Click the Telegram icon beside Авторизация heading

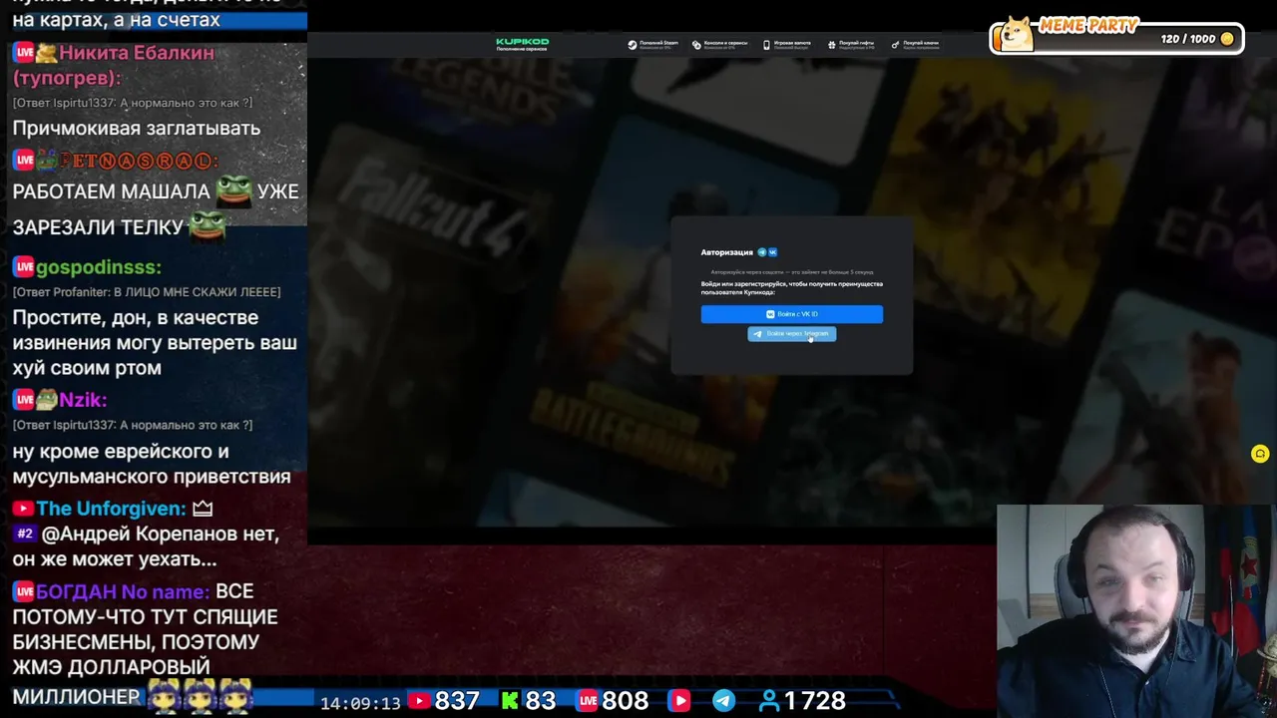pos(762,252)
